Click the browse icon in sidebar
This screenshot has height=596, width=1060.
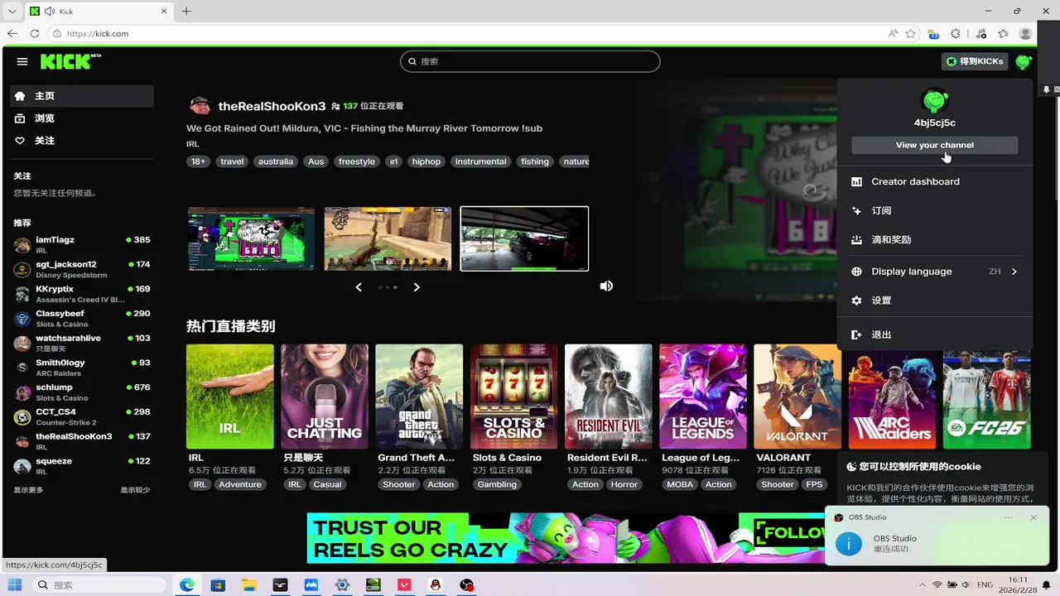click(21, 118)
